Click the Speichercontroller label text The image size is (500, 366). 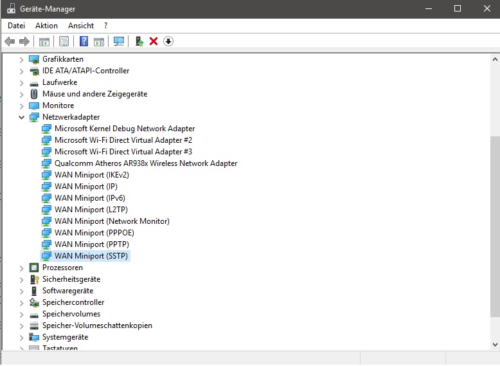pos(73,302)
